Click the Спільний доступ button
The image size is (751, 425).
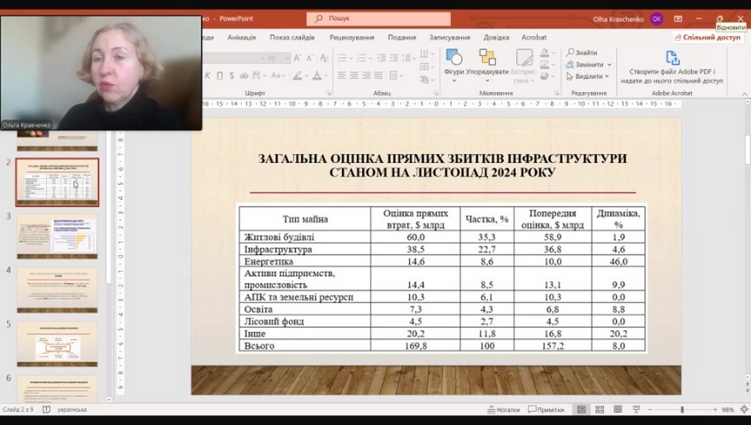[x=707, y=38]
